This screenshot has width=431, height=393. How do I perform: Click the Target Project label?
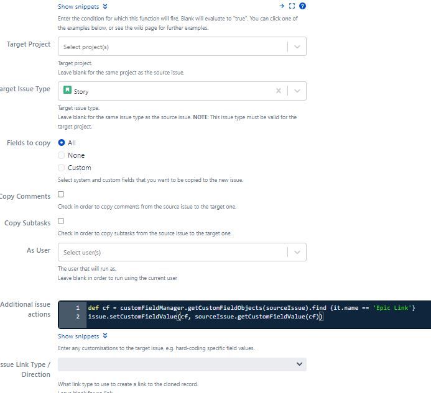click(x=29, y=44)
